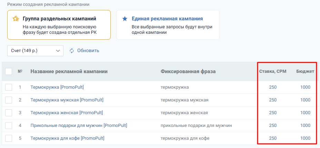Click the Обновить link
Image resolution: width=320 pixels, height=148 pixels.
[x=88, y=51]
